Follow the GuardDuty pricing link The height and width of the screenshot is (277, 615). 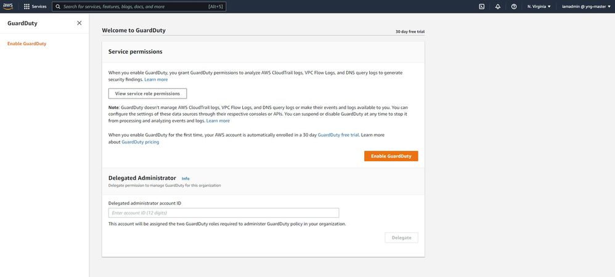point(141,142)
